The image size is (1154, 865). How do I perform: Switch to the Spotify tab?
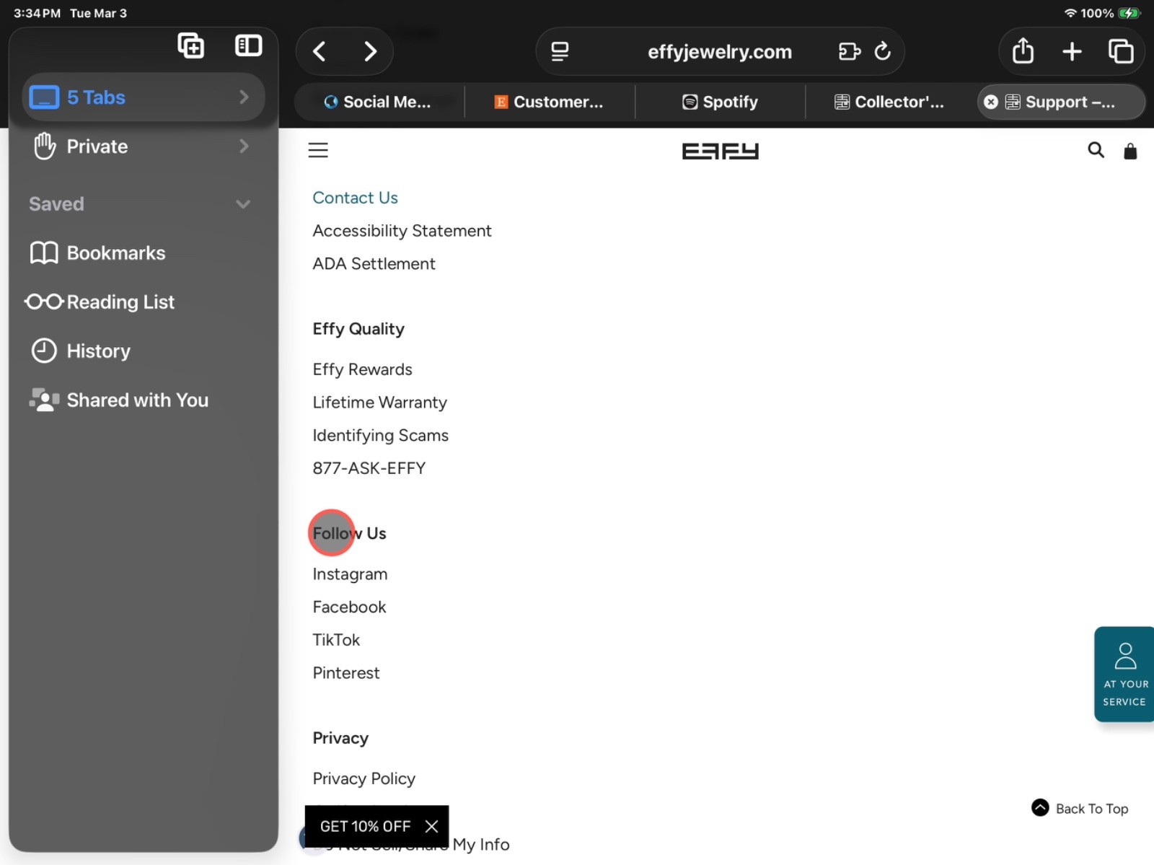coord(720,102)
